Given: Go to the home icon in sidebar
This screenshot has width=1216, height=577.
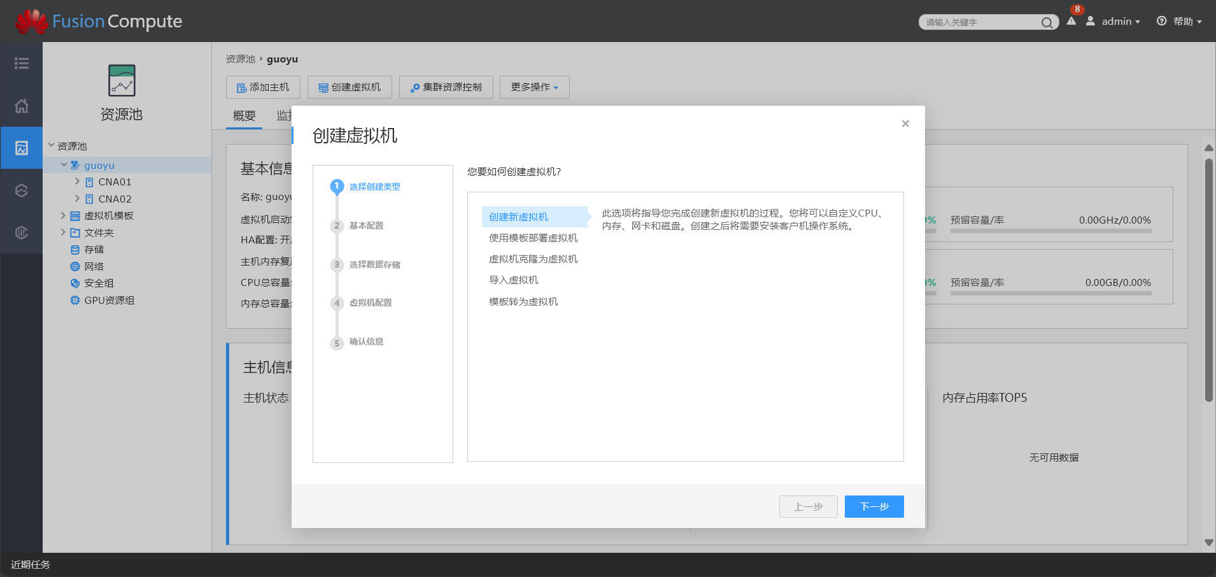Looking at the screenshot, I should click(22, 106).
